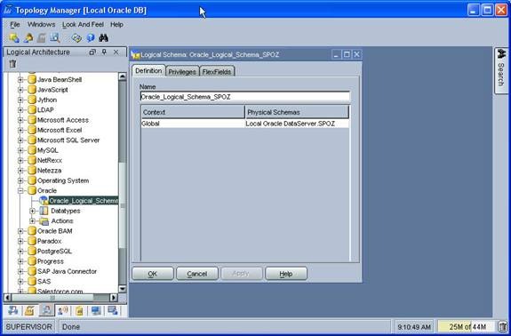Select the Paradox tree item
This screenshot has height=336, width=511.
pyautogui.click(x=49, y=241)
